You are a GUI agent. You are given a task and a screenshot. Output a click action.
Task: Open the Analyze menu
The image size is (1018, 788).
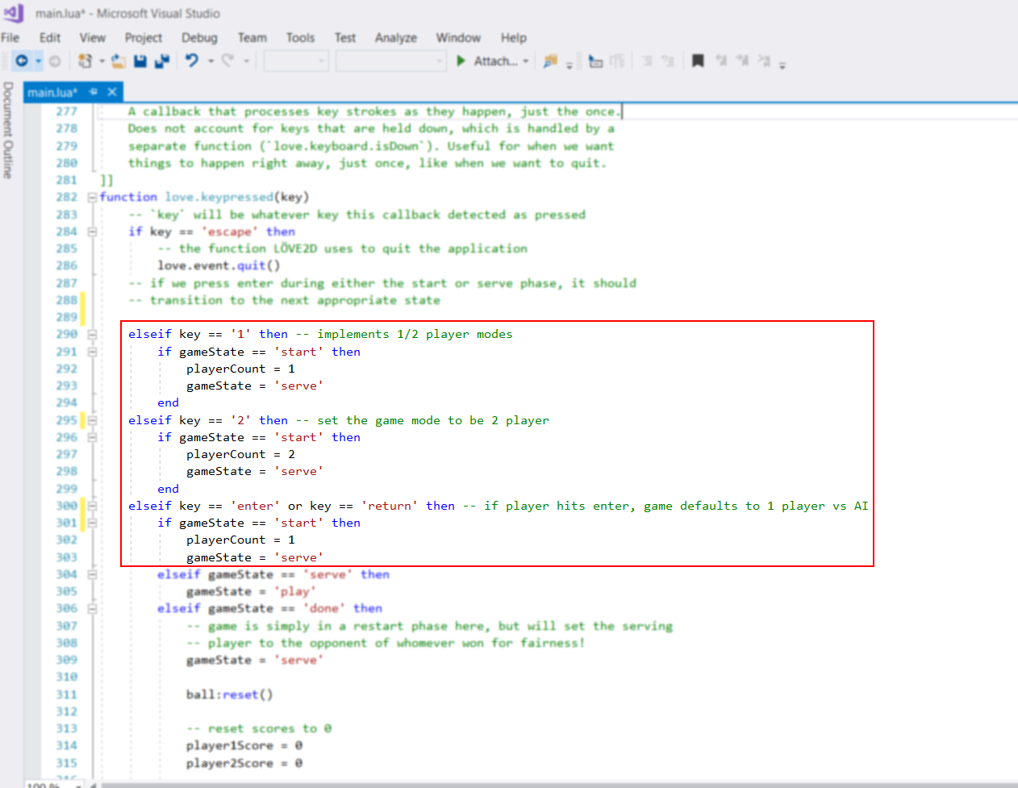(x=396, y=37)
